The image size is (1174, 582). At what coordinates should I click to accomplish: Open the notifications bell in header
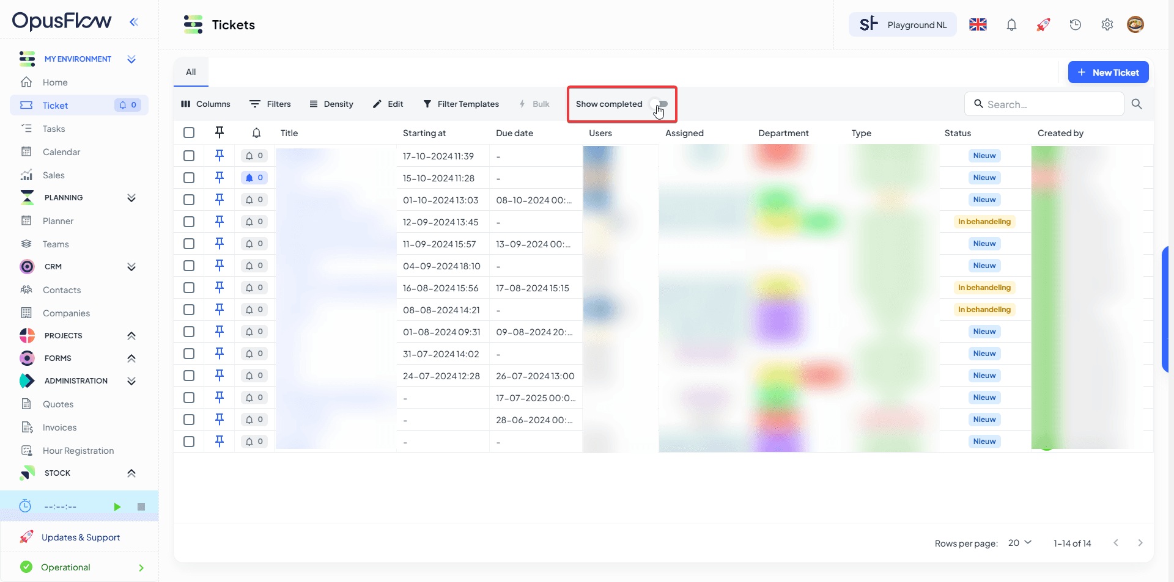[x=1011, y=25]
